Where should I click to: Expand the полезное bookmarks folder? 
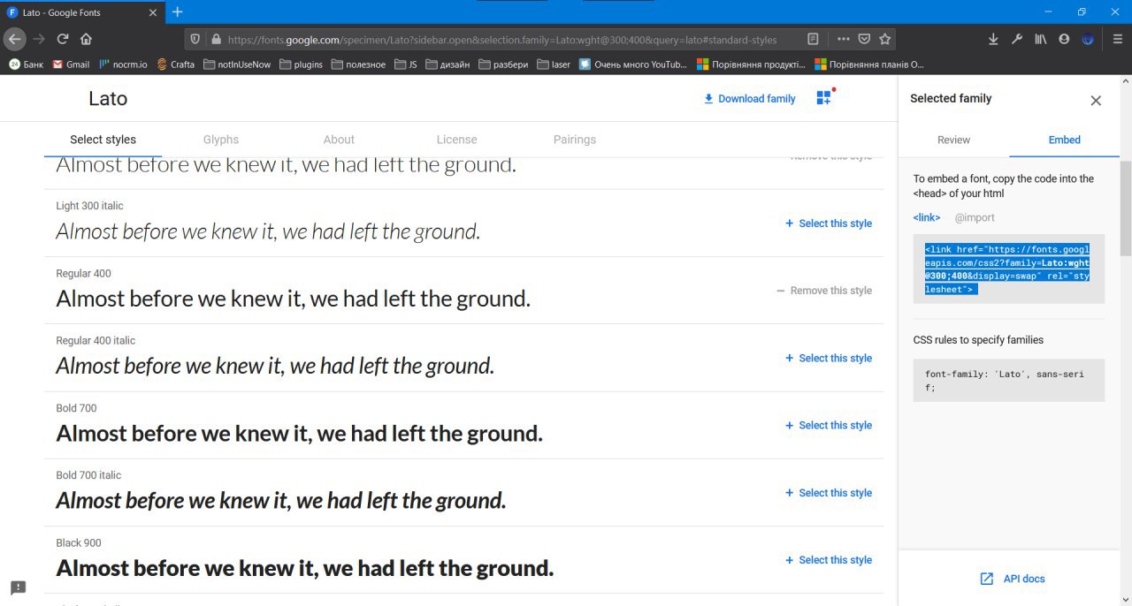coord(358,64)
